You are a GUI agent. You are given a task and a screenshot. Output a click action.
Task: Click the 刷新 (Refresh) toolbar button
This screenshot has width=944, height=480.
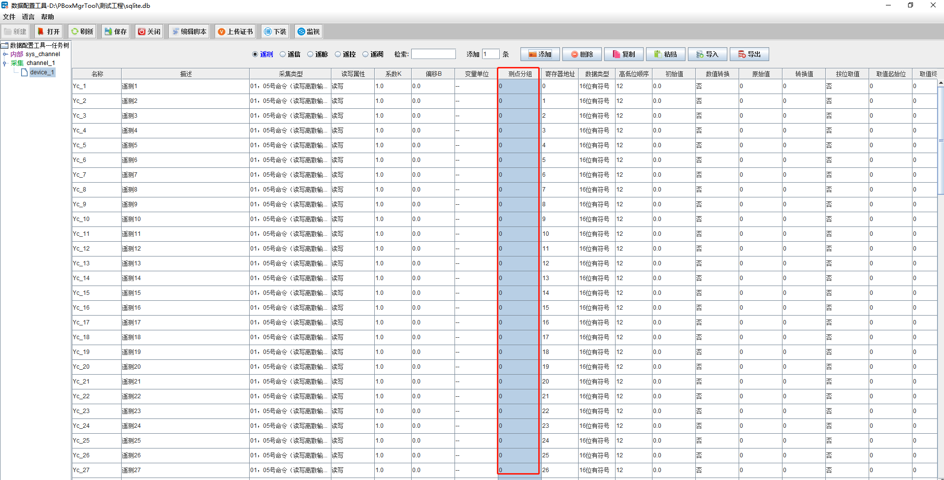82,32
